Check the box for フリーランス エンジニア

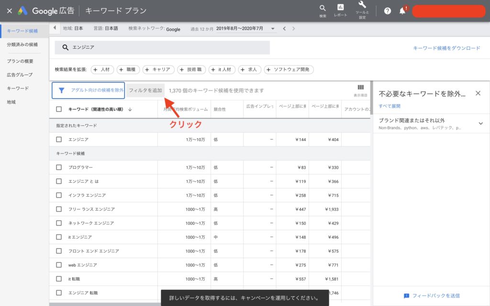[59, 209]
